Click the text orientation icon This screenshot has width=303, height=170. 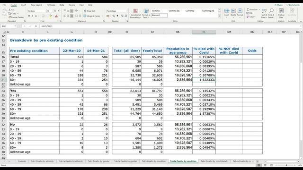[x=77, y=11]
